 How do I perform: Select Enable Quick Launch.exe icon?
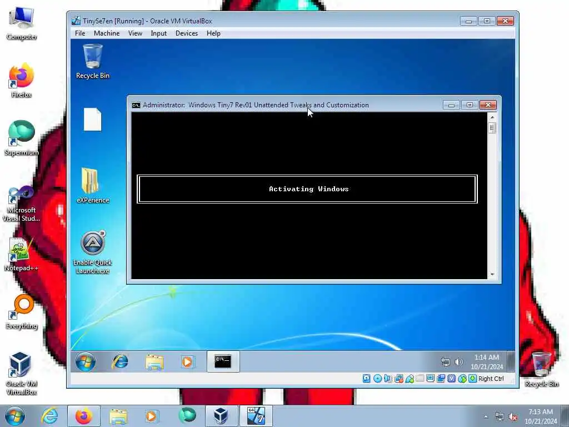pyautogui.click(x=93, y=252)
